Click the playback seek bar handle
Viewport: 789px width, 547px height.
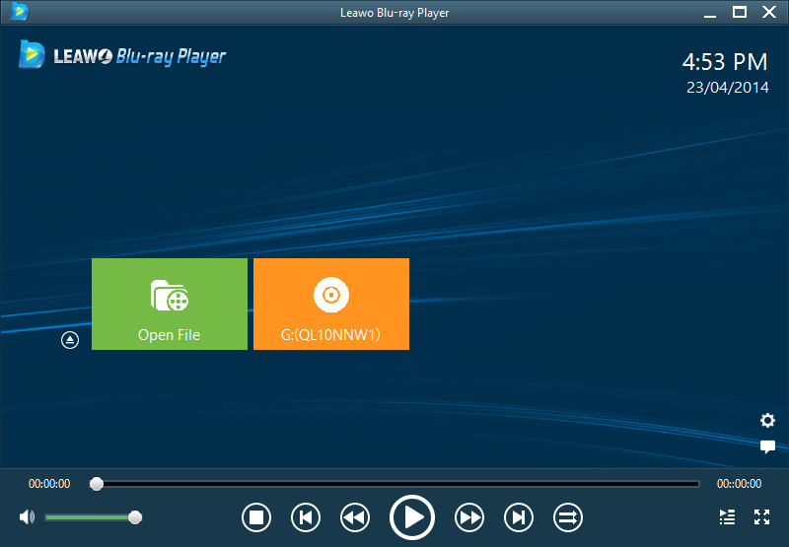coord(97,484)
